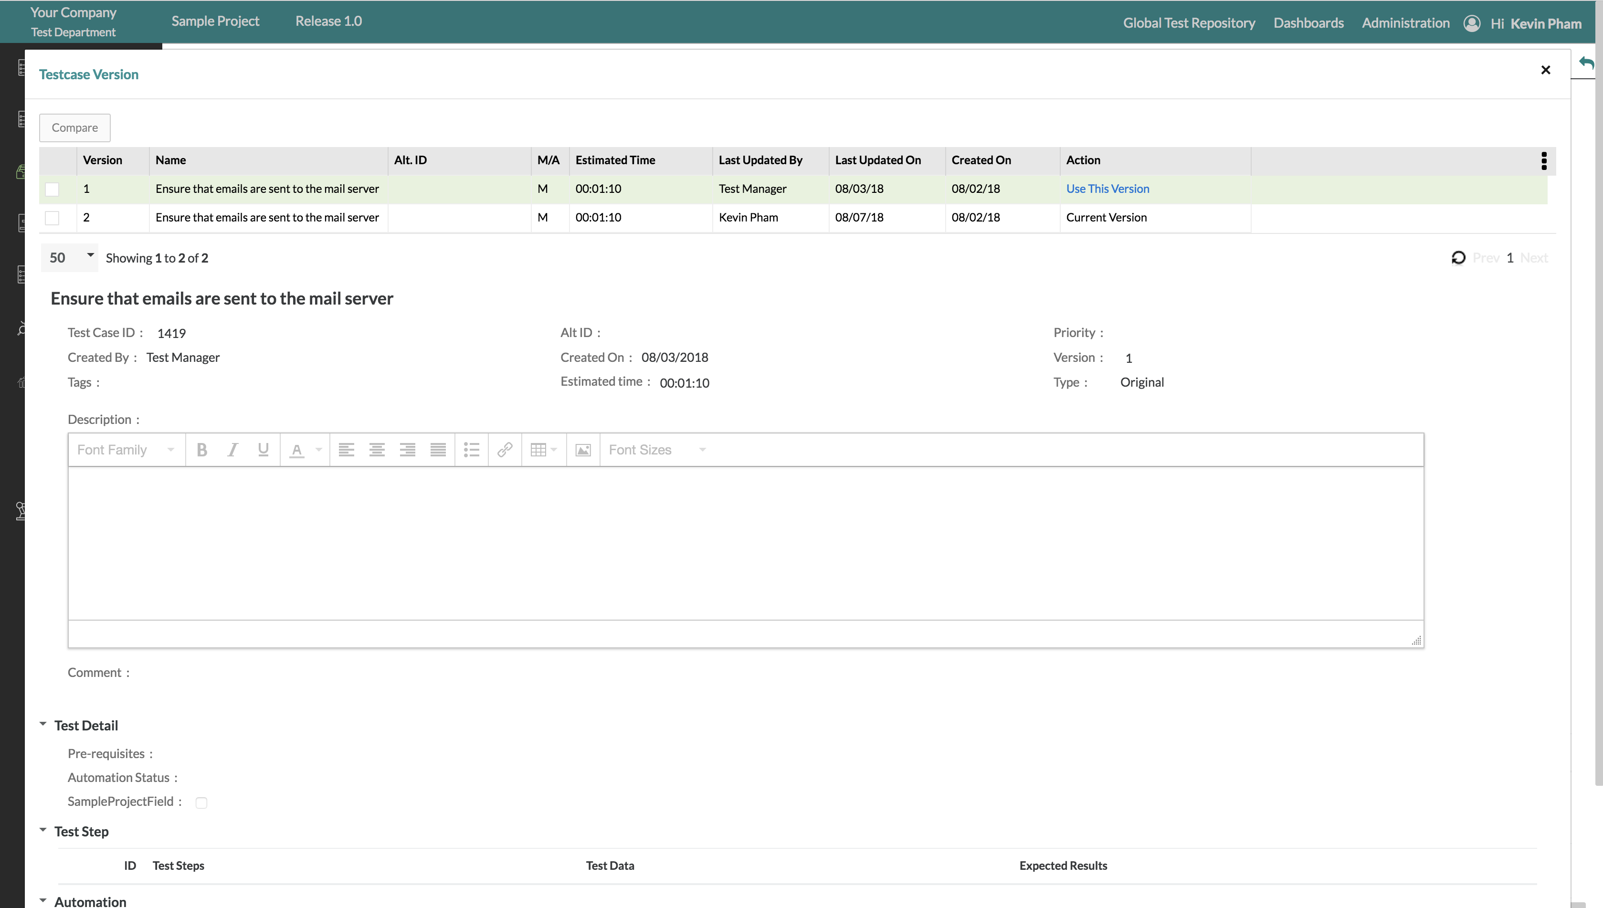Viewport: 1603px width, 908px height.
Task: Click the Compare button
Action: [75, 127]
